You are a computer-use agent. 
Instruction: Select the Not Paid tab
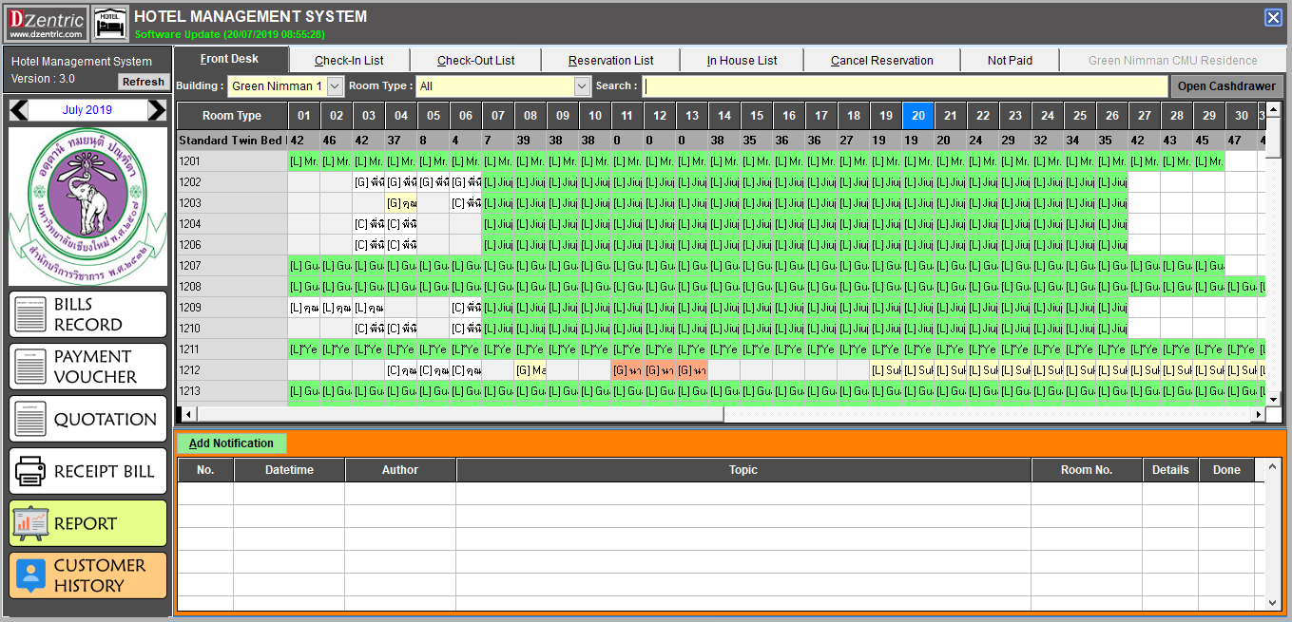(1010, 61)
